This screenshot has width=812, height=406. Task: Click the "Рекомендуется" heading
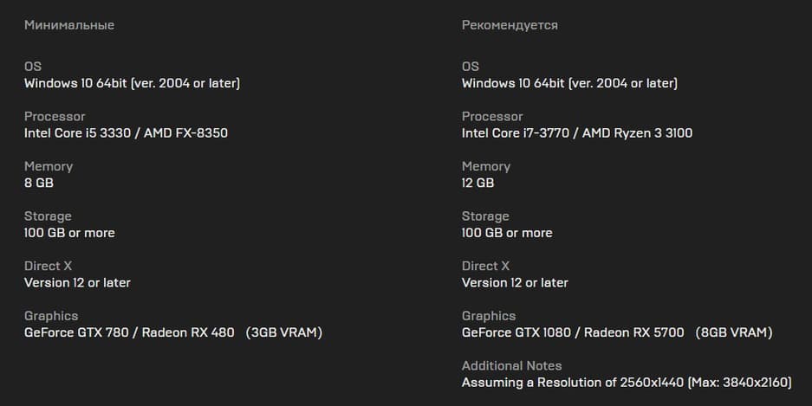click(x=510, y=25)
